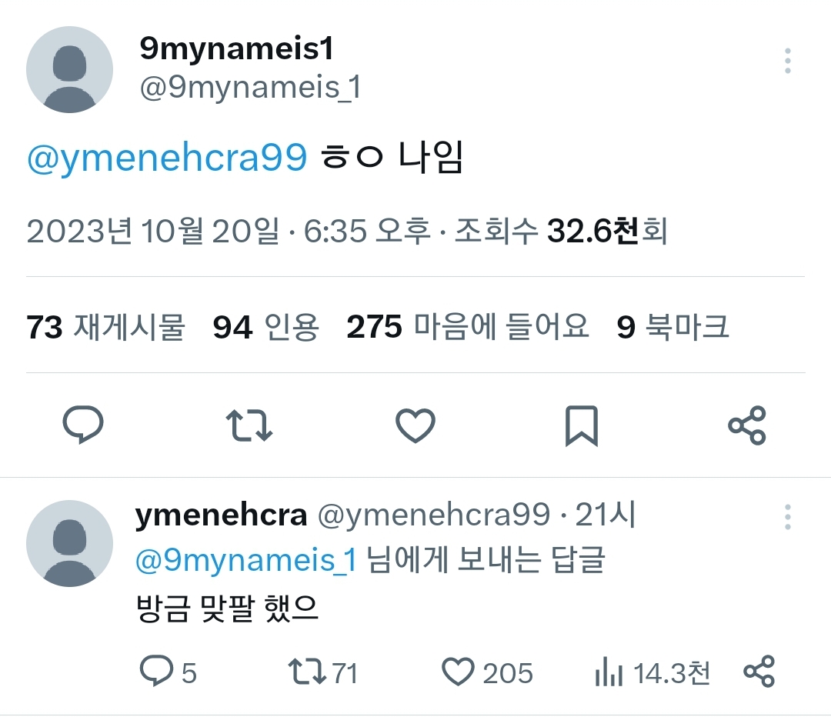Open the reply icon with 5 comments
The image size is (831, 717).
[157, 673]
